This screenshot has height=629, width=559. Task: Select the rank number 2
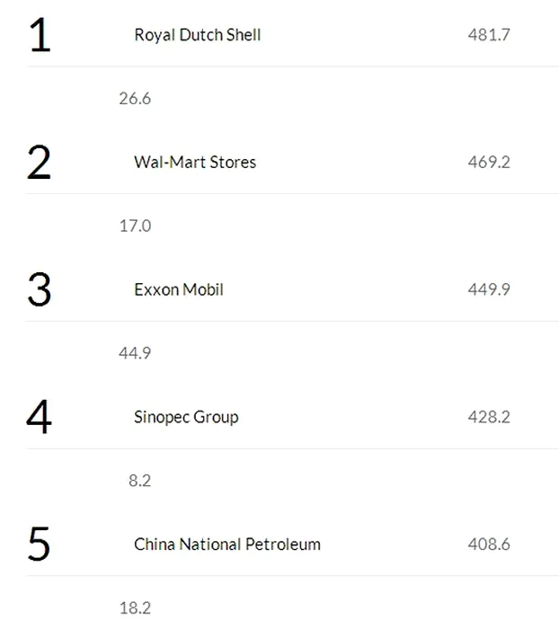tap(40, 164)
